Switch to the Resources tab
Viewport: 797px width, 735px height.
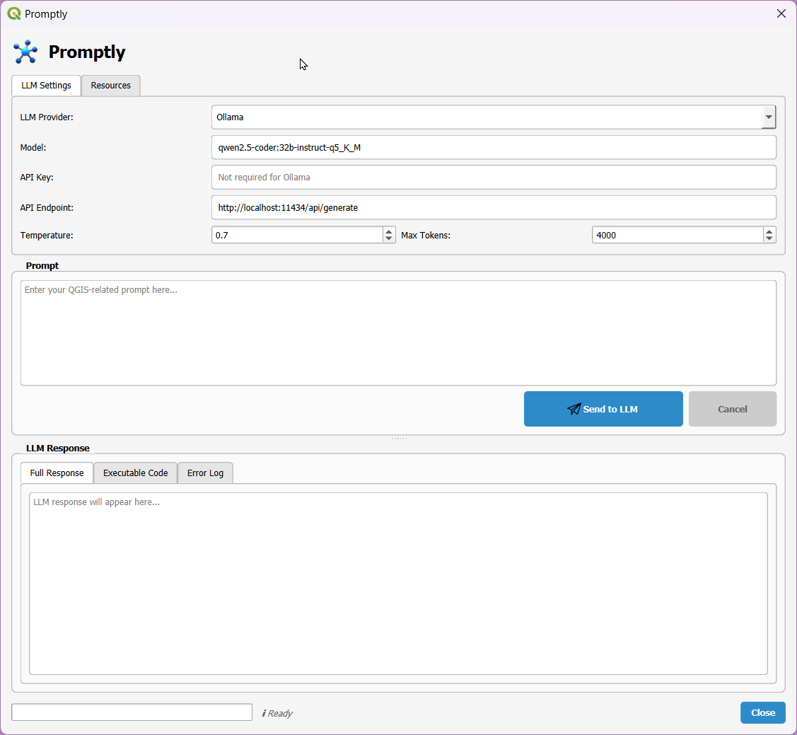(110, 85)
